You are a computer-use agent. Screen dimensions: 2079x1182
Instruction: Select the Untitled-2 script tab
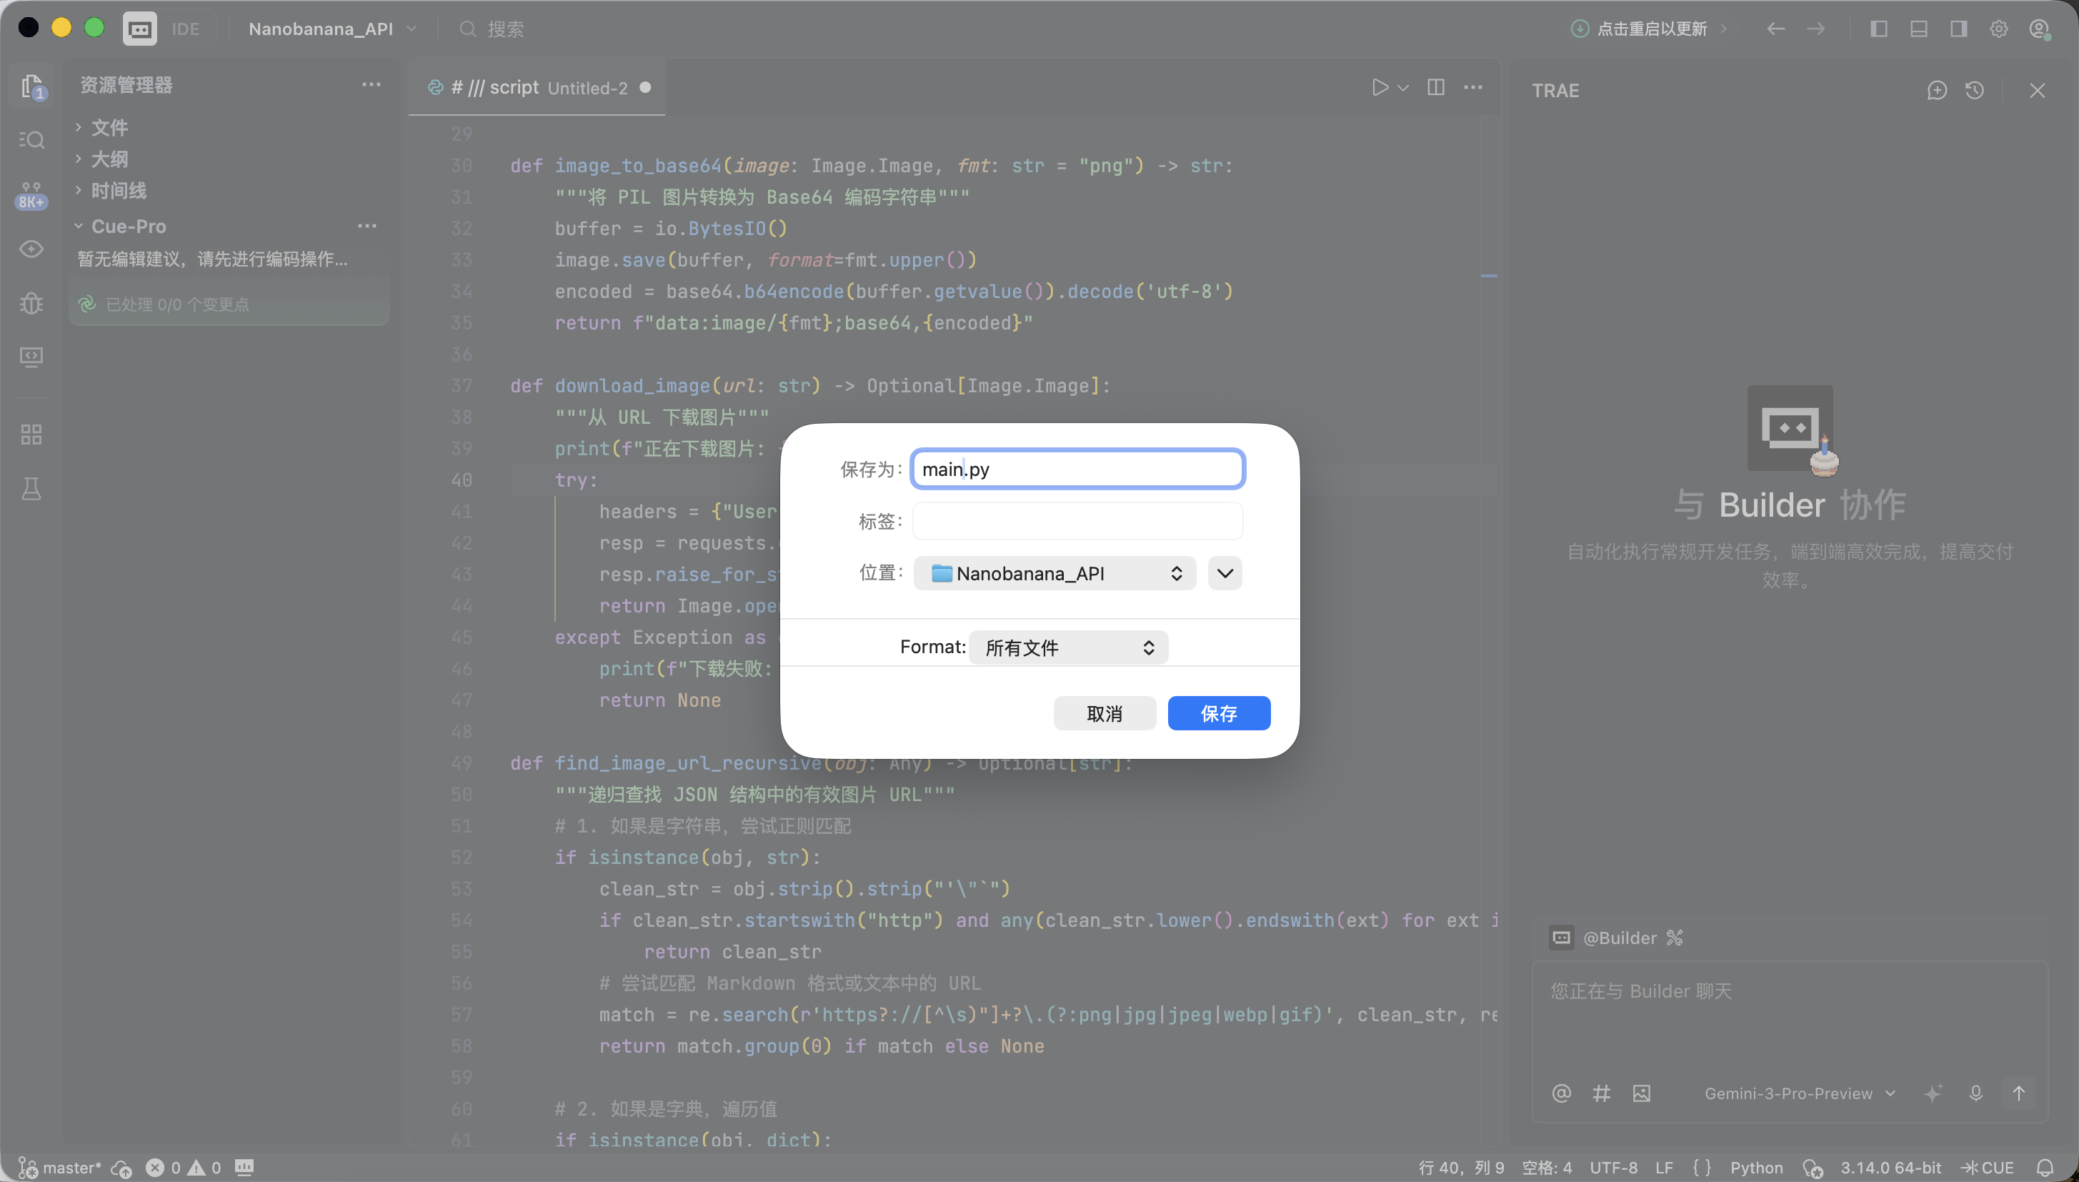click(x=537, y=88)
